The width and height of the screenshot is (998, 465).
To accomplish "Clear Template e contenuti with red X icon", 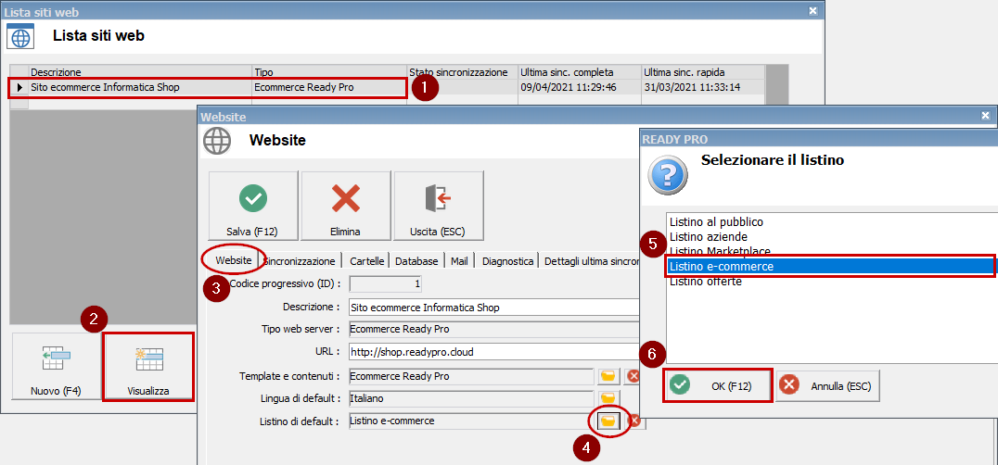I will tap(632, 376).
